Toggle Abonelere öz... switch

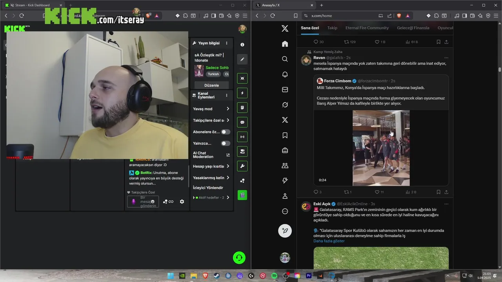(x=226, y=132)
